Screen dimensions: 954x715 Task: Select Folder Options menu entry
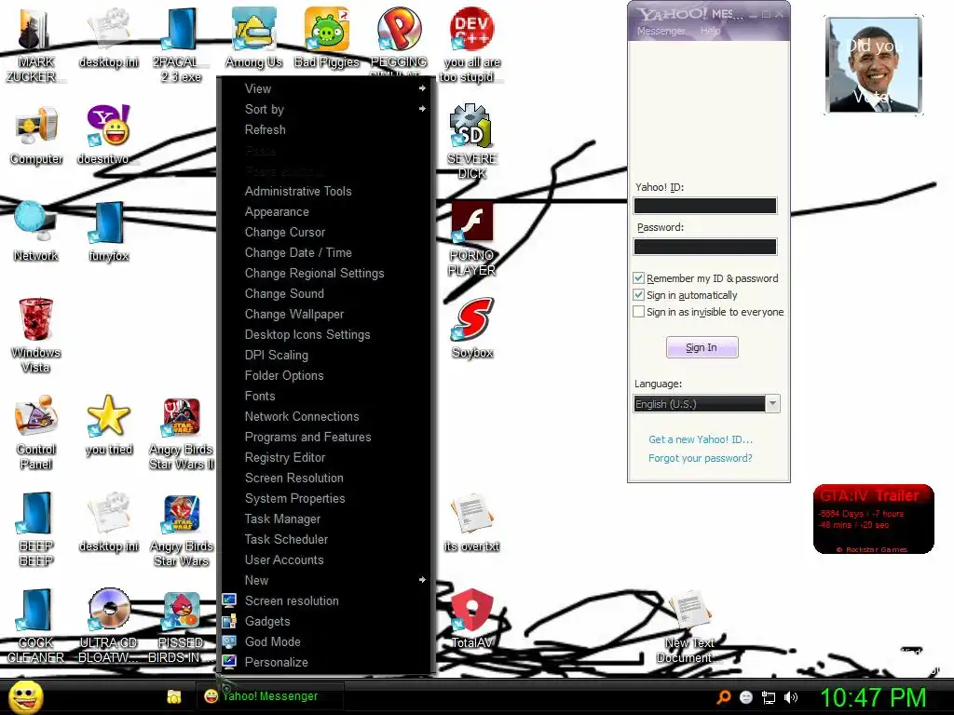[x=327, y=376]
